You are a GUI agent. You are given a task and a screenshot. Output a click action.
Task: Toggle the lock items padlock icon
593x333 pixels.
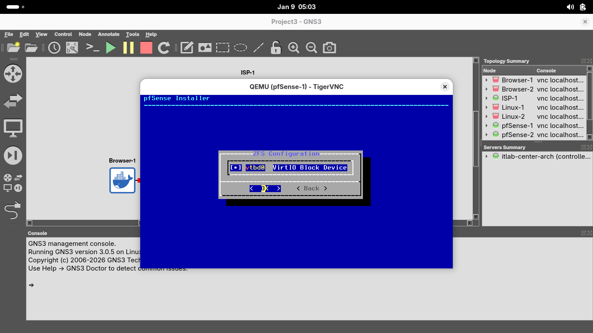click(x=276, y=48)
